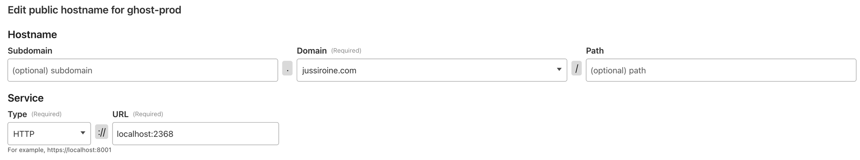The width and height of the screenshot is (860, 160).
Task: Click the Path field label
Action: 595,51
